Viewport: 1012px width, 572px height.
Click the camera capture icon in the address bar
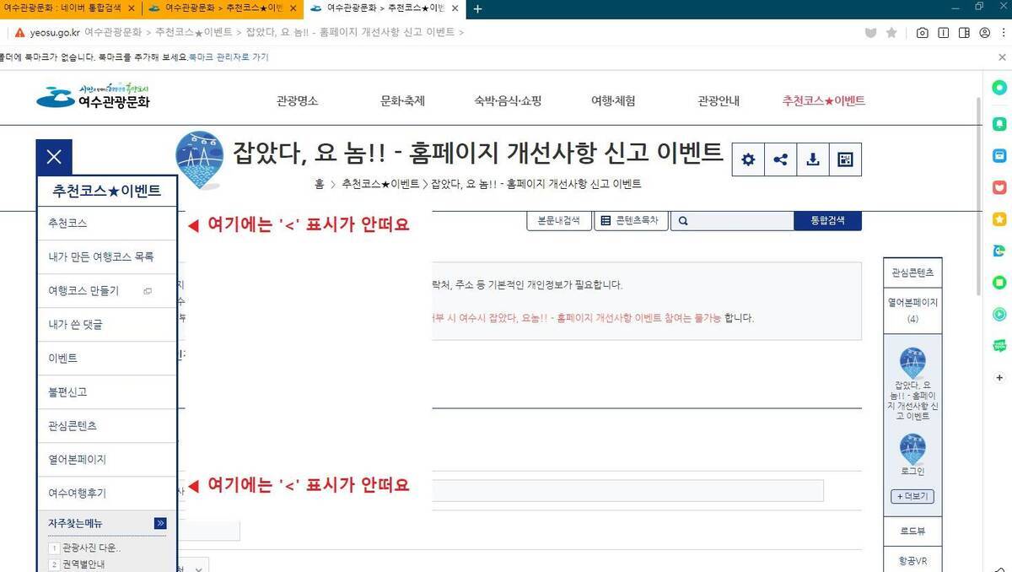(x=922, y=33)
